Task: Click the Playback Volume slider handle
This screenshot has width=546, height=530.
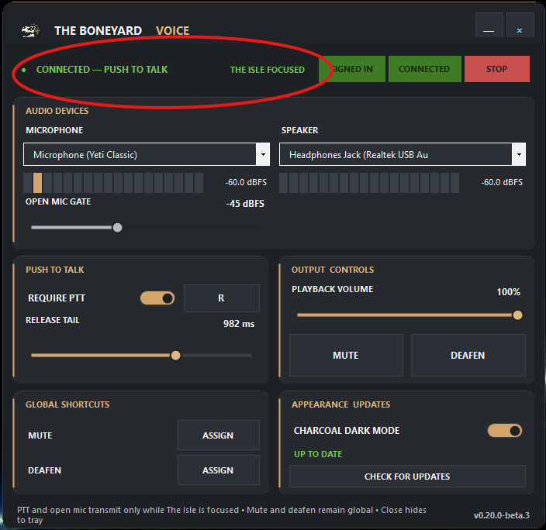Action: [x=517, y=315]
